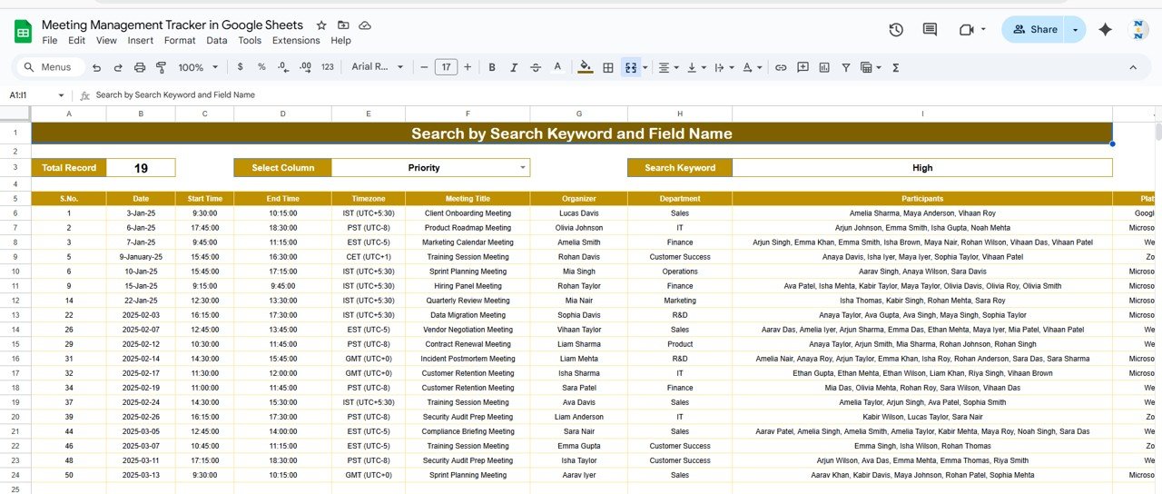Click the Print icon
Image resolution: width=1162 pixels, height=494 pixels.
pos(140,67)
